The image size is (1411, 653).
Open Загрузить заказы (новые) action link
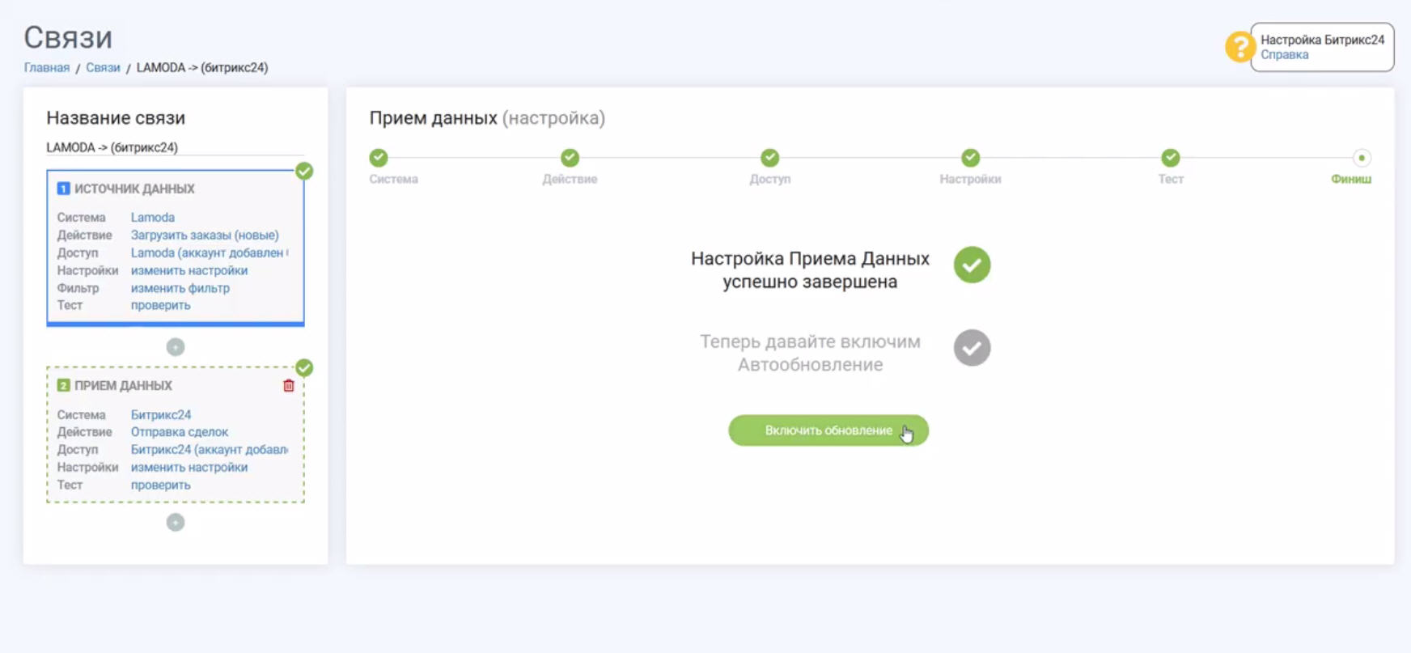pyautogui.click(x=205, y=235)
